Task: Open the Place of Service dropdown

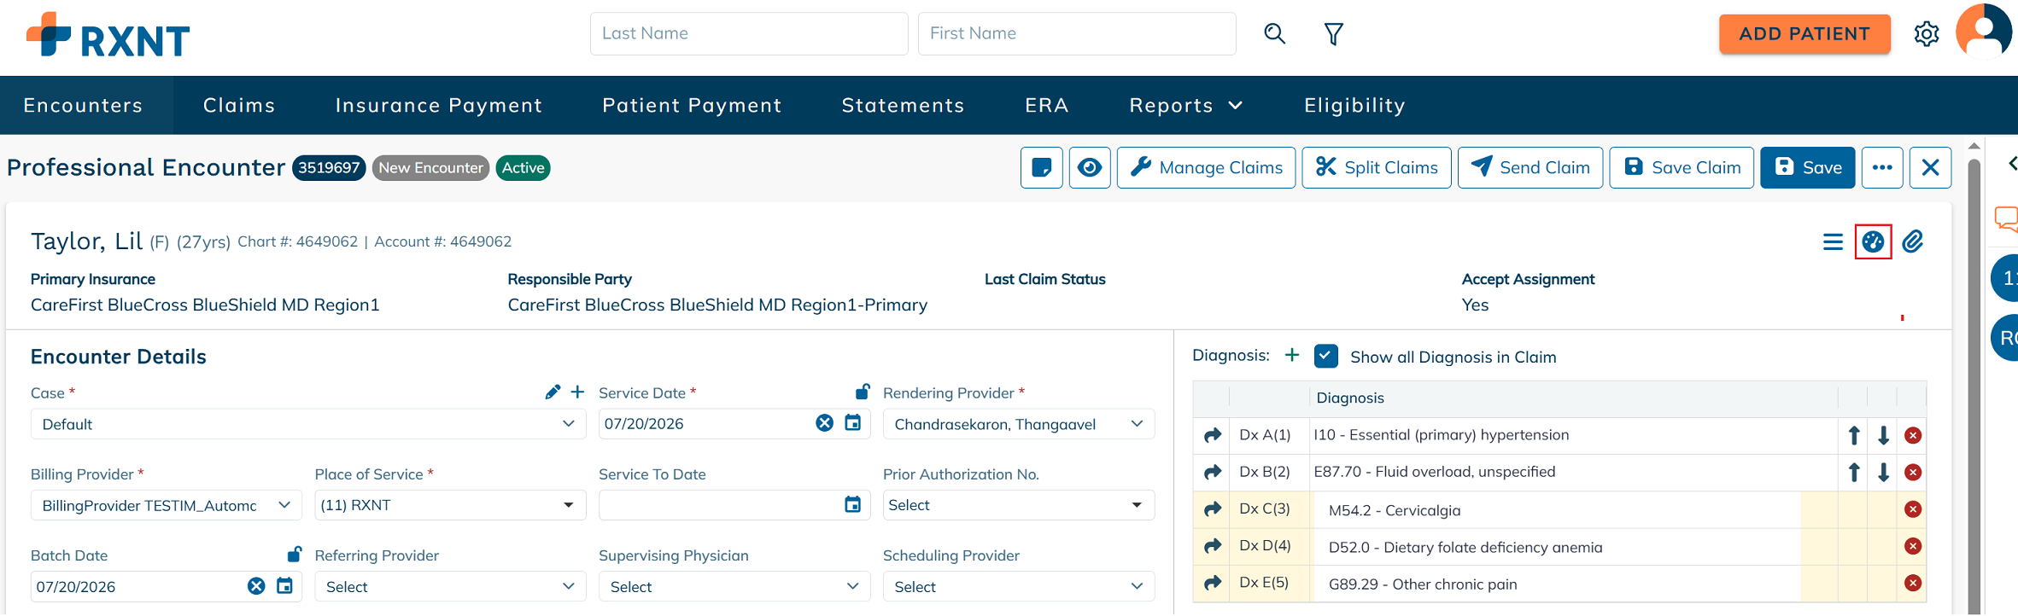Action: coord(450,505)
